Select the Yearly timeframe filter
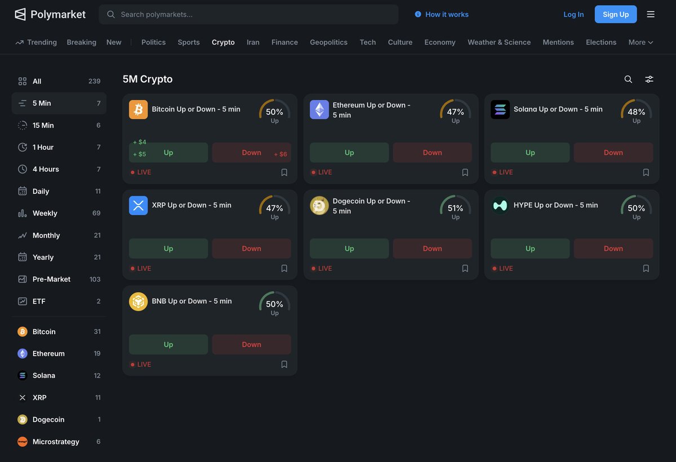Image resolution: width=676 pixels, height=462 pixels. click(59, 257)
